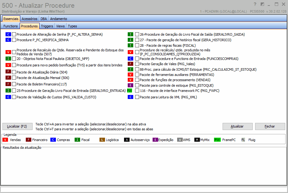288x193 pixels.
Task: Click the blue C icon beside PKG_VALIDA_CUSTO
Action: [x=8, y=97]
